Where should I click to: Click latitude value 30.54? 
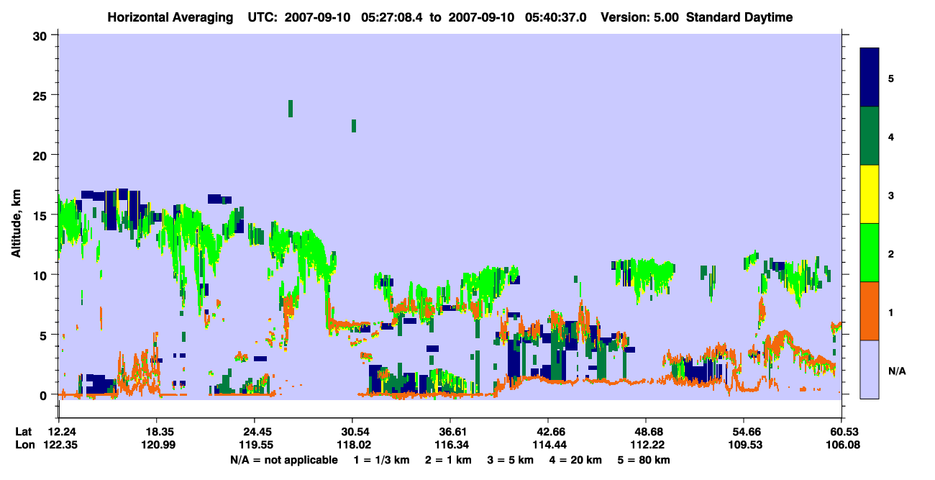tap(352, 432)
